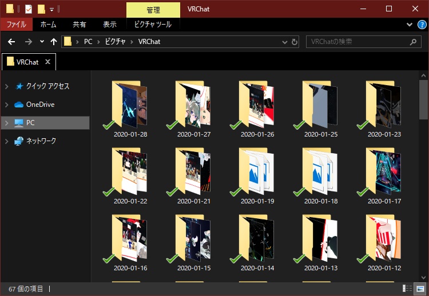429x296 pixels.
Task: Select the 2020-01-18 folder icon
Action: 320,171
